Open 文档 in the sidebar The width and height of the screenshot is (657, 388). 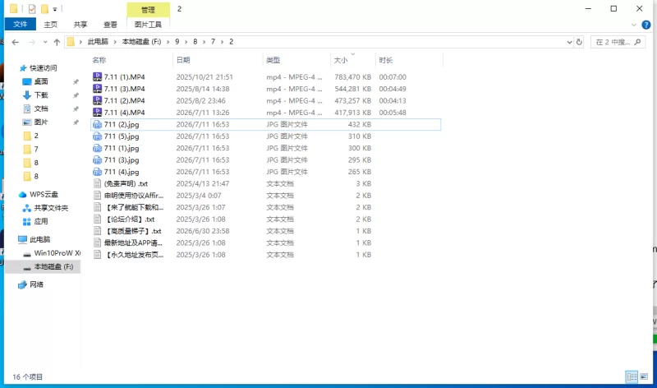point(41,109)
